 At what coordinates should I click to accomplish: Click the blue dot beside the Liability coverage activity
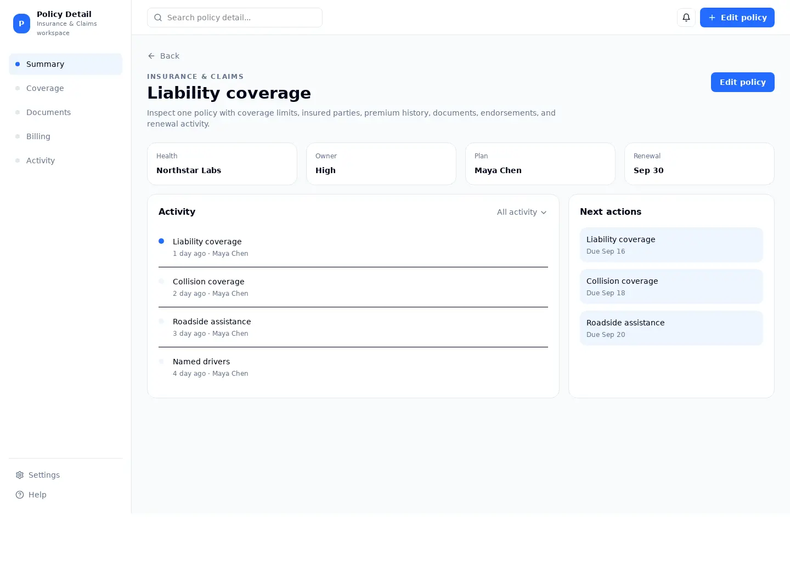pyautogui.click(x=161, y=241)
